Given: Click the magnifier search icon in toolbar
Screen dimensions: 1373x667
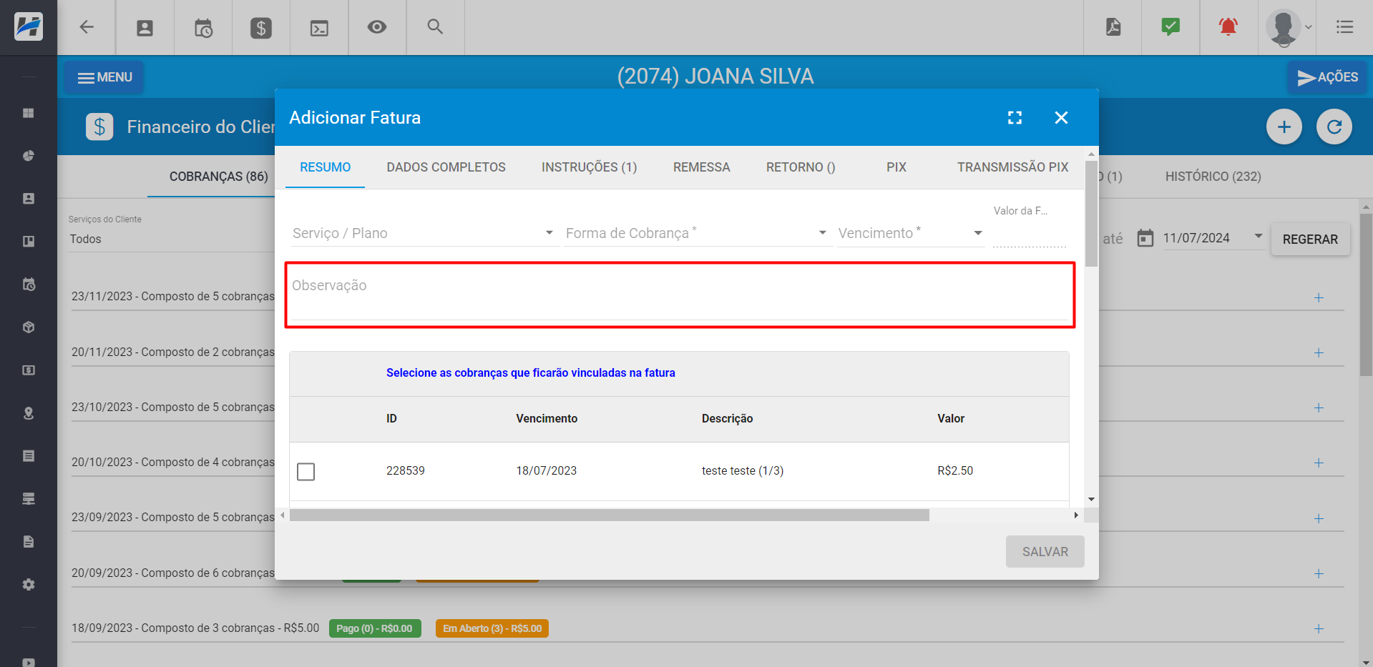Looking at the screenshot, I should pos(435,26).
